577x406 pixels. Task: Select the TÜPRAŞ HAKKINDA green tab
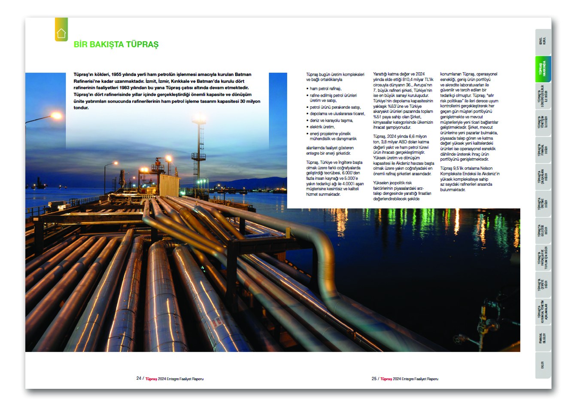543,70
